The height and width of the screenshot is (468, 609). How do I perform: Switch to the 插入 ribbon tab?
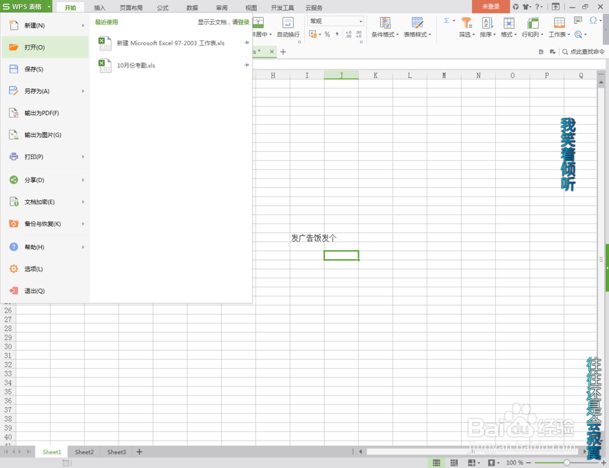[x=100, y=8]
